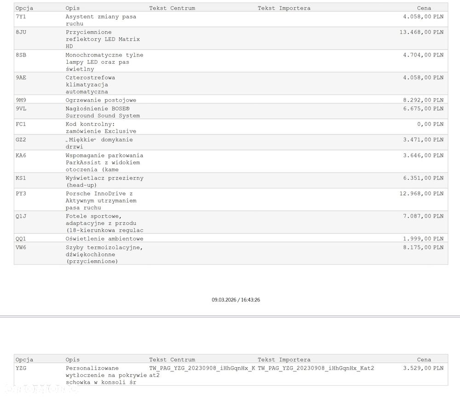Click description Czterostrefowa klimatyzacja automatyczna
Screen dimensions: 460x398
(90, 84)
